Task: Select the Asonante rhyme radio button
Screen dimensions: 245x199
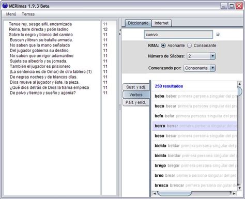Action: click(x=163, y=45)
